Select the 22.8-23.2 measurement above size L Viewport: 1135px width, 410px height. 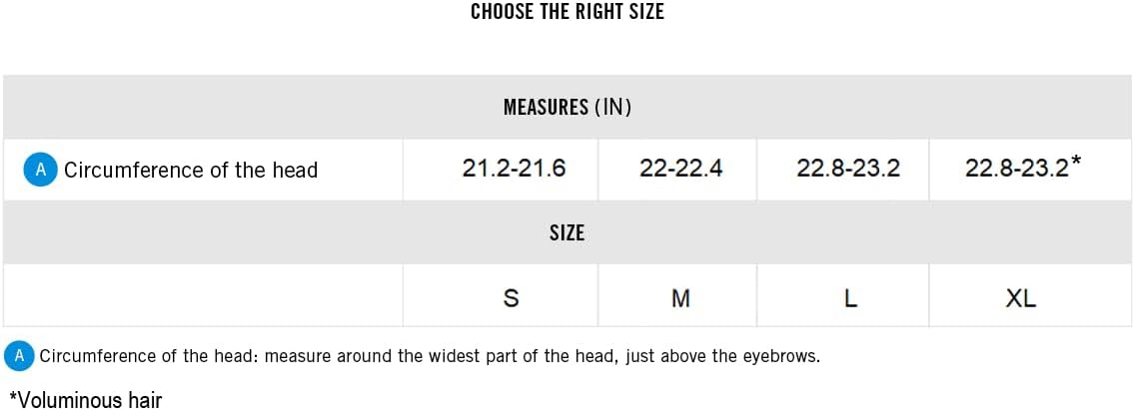[x=848, y=169]
